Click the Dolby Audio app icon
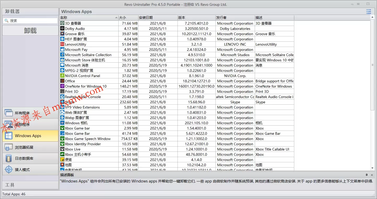Screen dimensions: 377x199 [62, 29]
